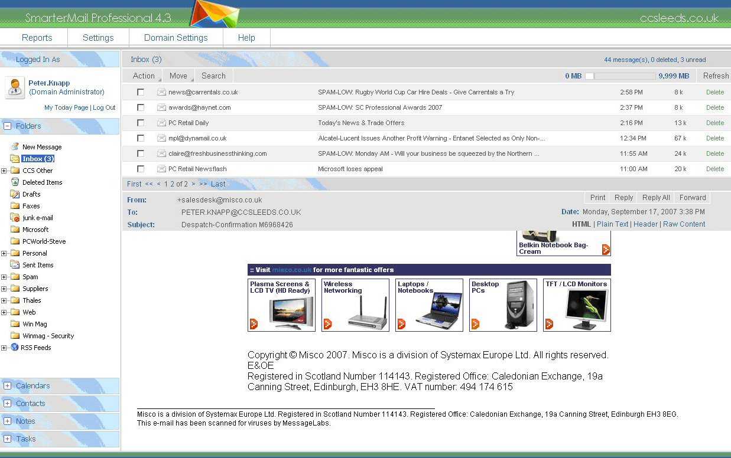Click the Peter.Knapp user avatar icon
This screenshot has height=458, width=731.
14,87
